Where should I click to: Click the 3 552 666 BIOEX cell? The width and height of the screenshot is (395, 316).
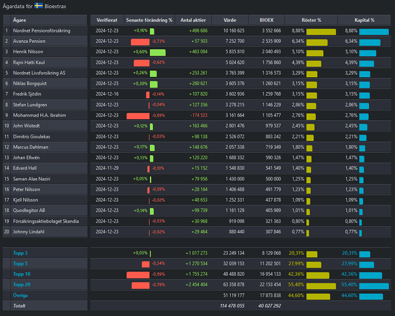coord(271,30)
